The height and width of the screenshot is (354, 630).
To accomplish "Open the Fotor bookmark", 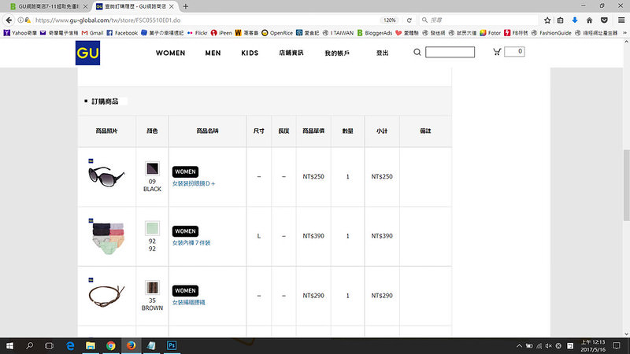I will click(x=490, y=33).
